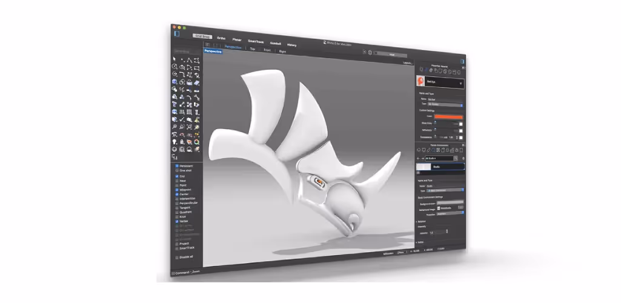Click the gear icon in title bar
Screen dimensions: 621x303
coord(370,52)
